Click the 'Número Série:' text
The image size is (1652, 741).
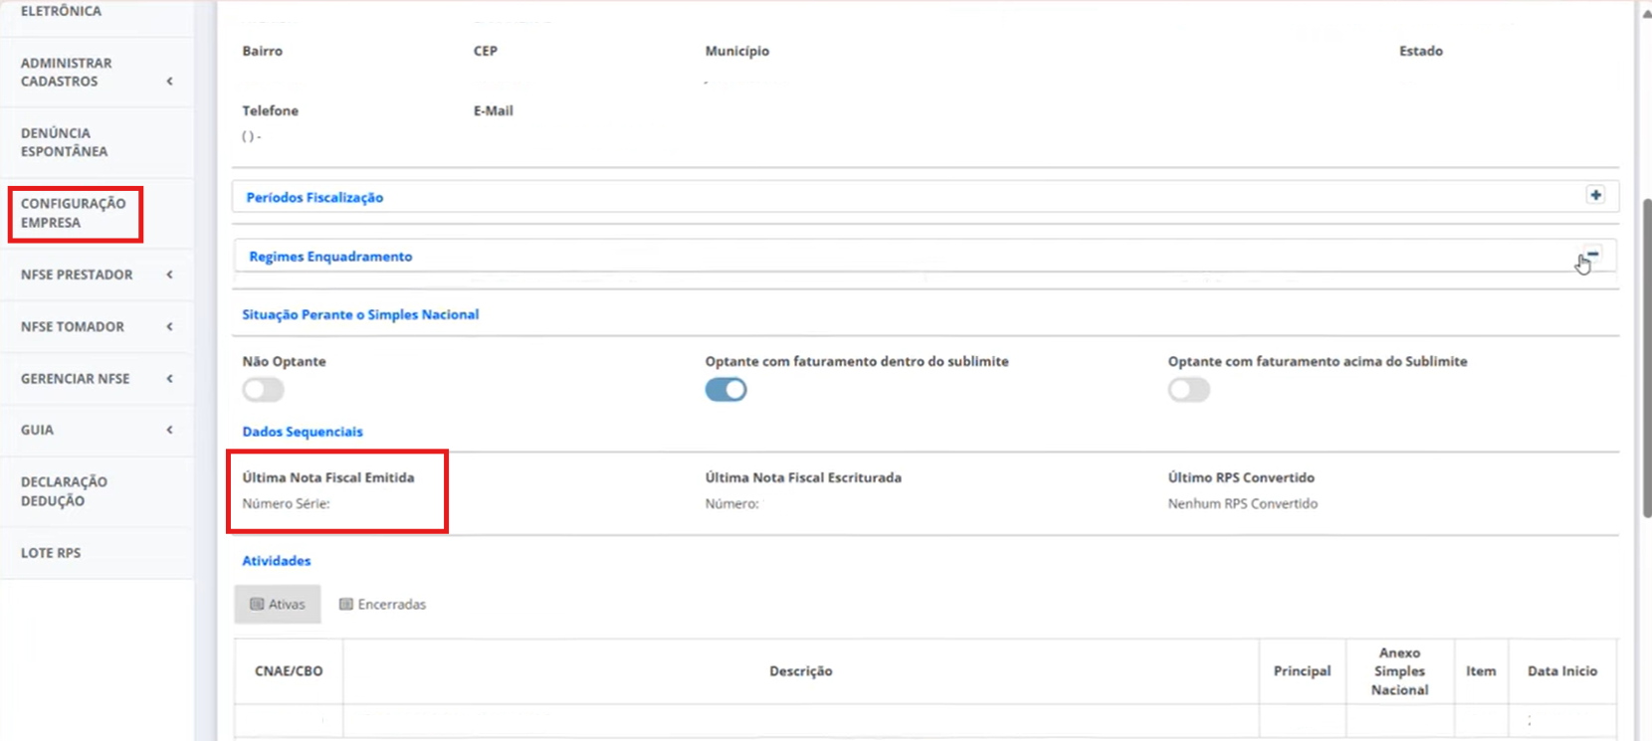pyautogui.click(x=286, y=503)
